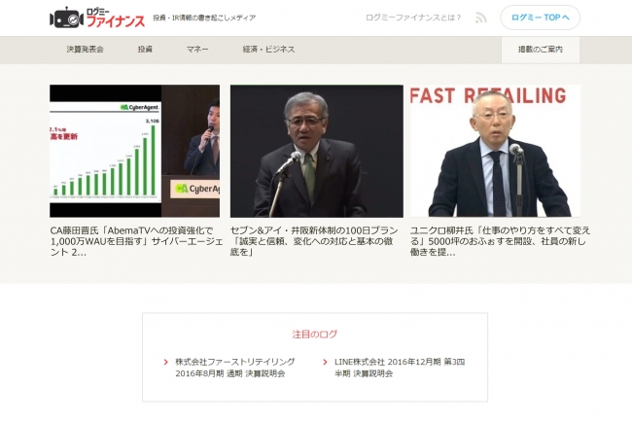The height and width of the screenshot is (422, 632).
Task: Open the ユニクロ柳井氏 article headline
Action: coord(500,241)
